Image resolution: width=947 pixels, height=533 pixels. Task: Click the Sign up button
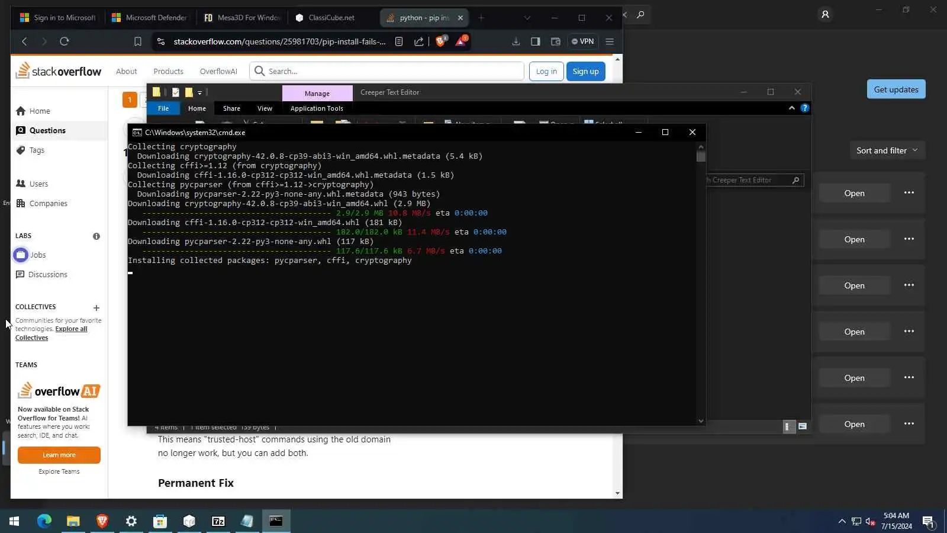click(585, 71)
